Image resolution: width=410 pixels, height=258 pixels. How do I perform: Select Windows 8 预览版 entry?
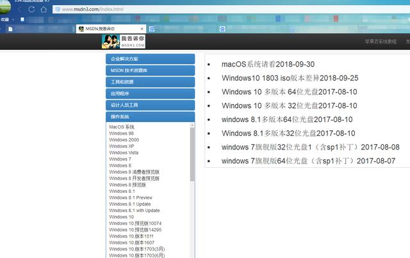tap(127, 185)
